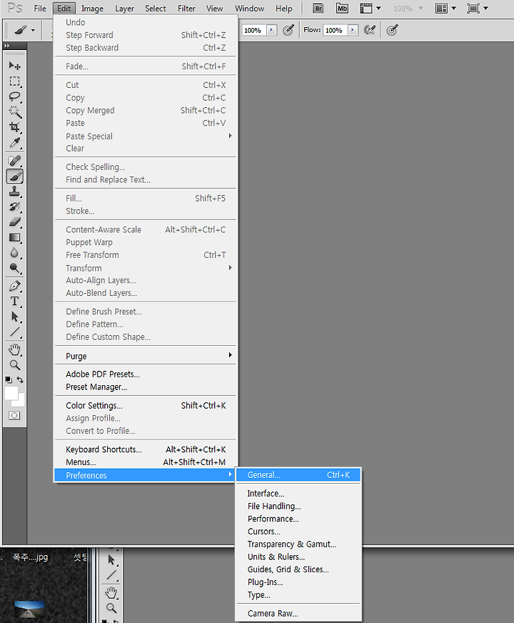514x623 pixels.
Task: Select the Horizontal Type tool
Action: point(15,301)
